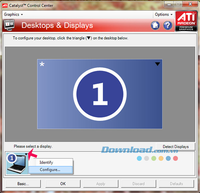Screen dimensions: 200x193
Task: Click the ATI icon in title bar
Action: click(5, 6)
